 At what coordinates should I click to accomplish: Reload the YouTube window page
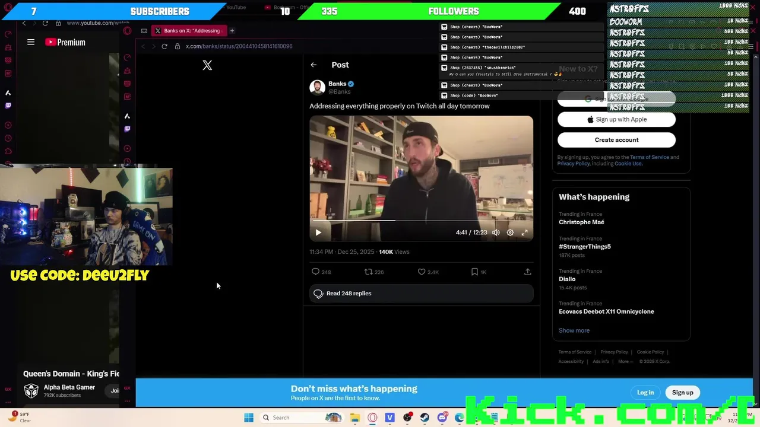click(45, 23)
